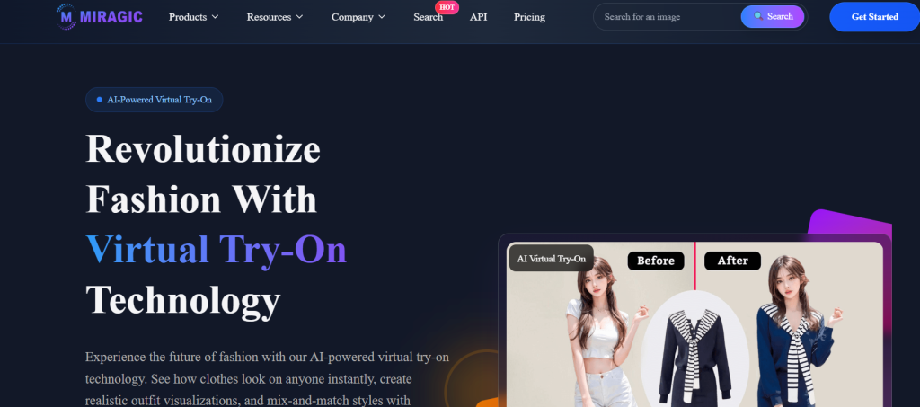
Task: Open the Company dropdown chevron
Action: pyautogui.click(x=381, y=17)
